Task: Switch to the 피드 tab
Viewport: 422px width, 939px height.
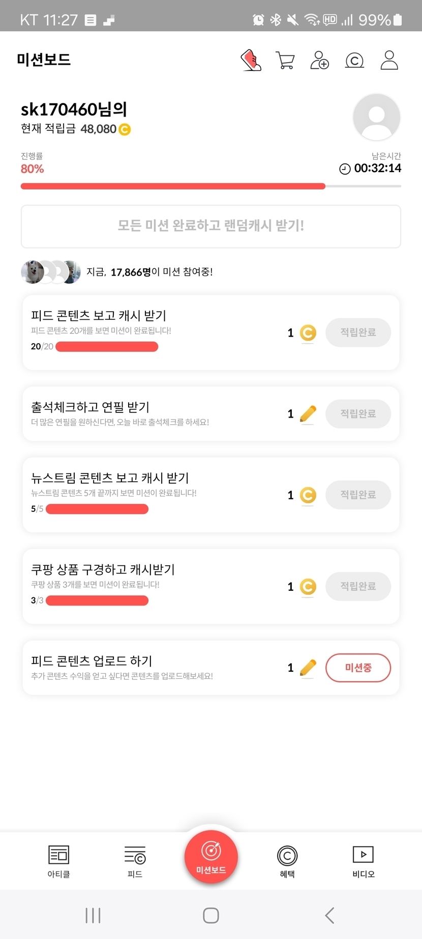Action: tap(135, 861)
